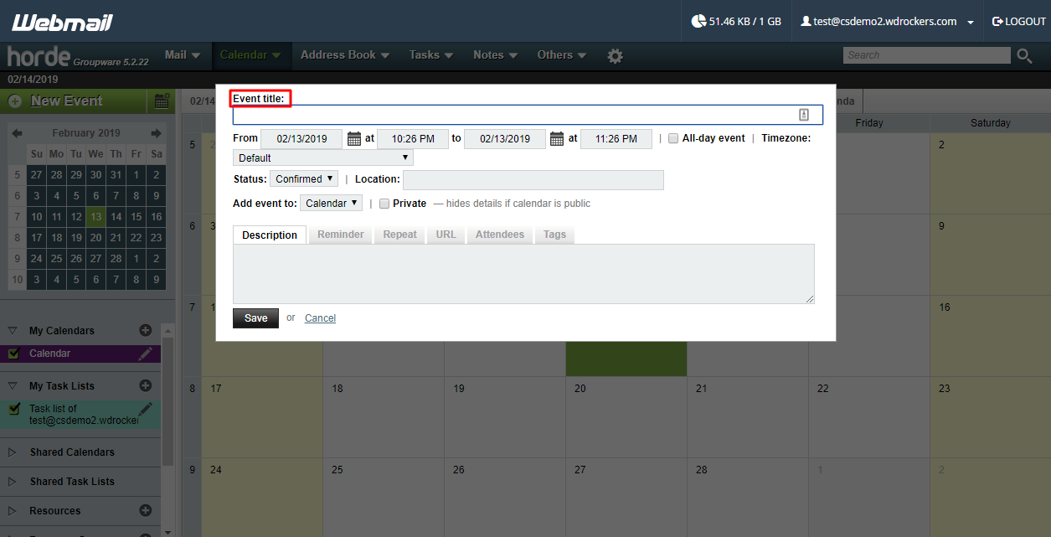The image size is (1051, 537).
Task: Open the mini date picker beside New Event
Action: 161,100
